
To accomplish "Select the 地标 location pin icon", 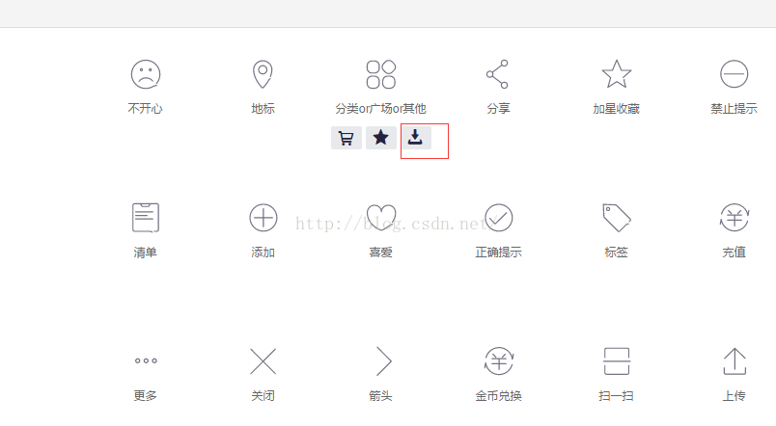I will [x=263, y=74].
